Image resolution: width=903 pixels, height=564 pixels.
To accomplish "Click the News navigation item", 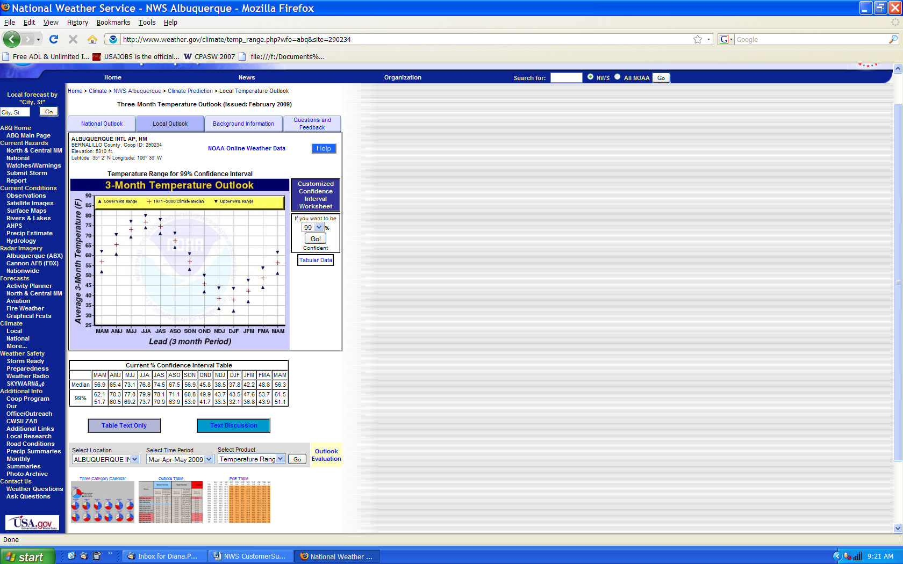I will click(247, 77).
